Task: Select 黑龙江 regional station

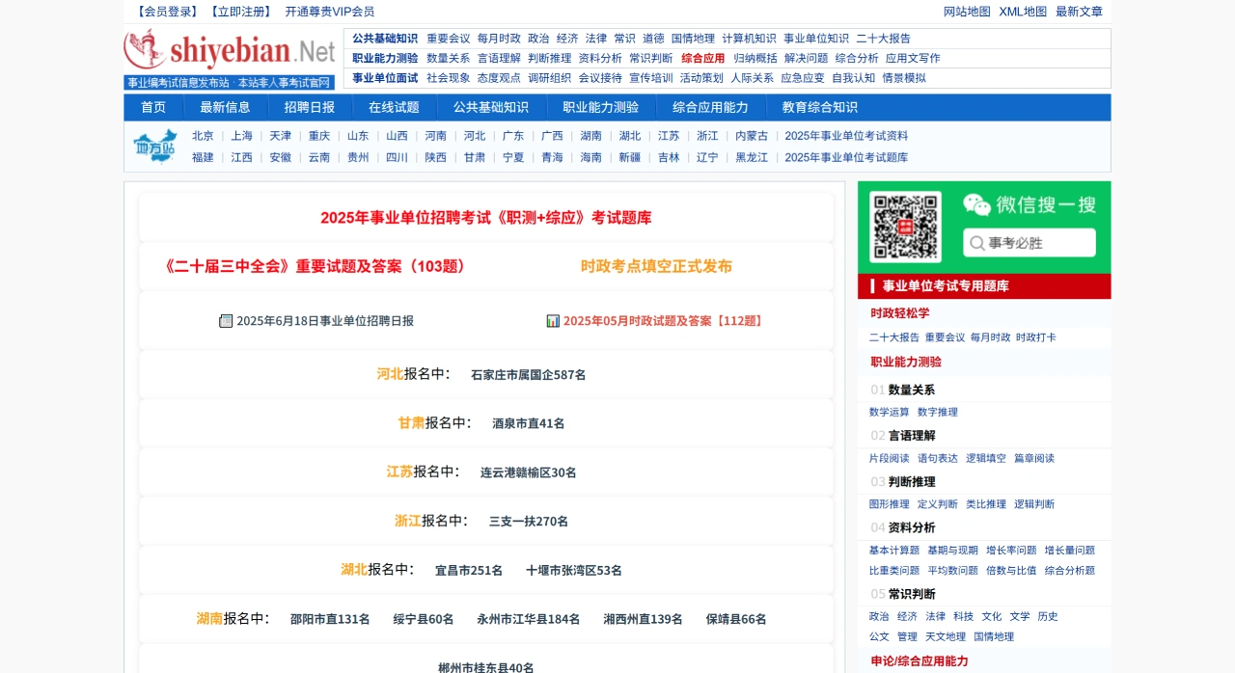Action: coord(752,157)
